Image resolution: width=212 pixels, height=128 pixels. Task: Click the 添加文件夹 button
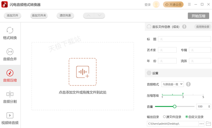click(x=39, y=15)
